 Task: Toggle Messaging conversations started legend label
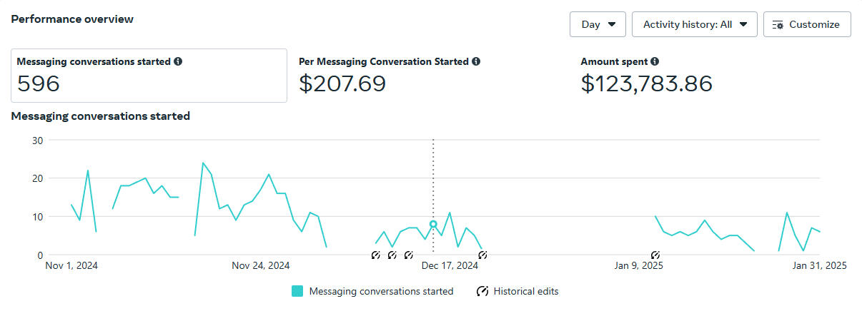coord(381,291)
